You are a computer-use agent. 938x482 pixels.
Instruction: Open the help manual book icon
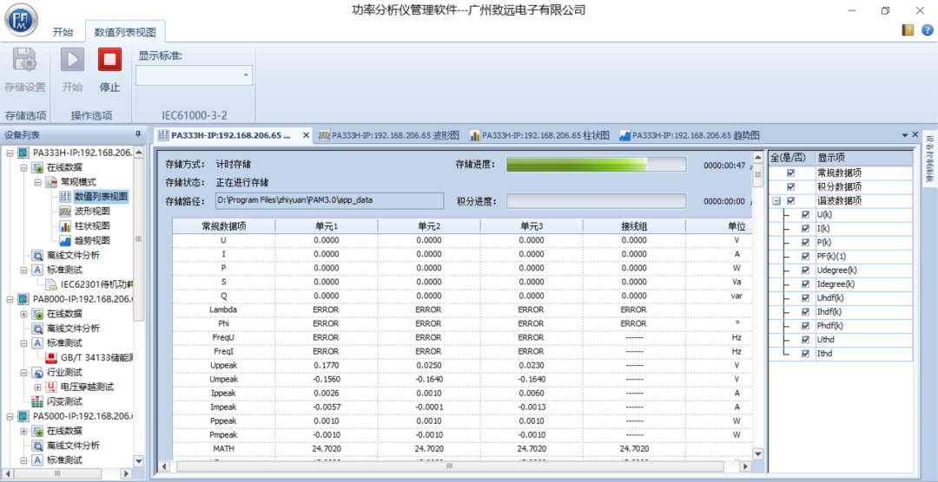pyautogui.click(x=908, y=29)
